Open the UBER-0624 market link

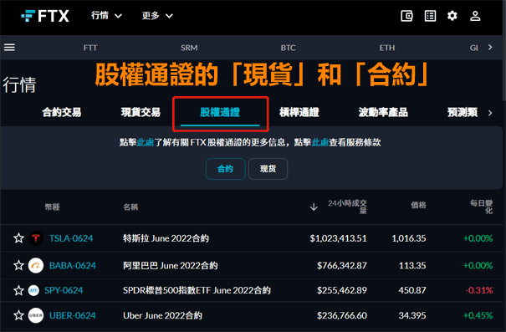click(x=72, y=315)
